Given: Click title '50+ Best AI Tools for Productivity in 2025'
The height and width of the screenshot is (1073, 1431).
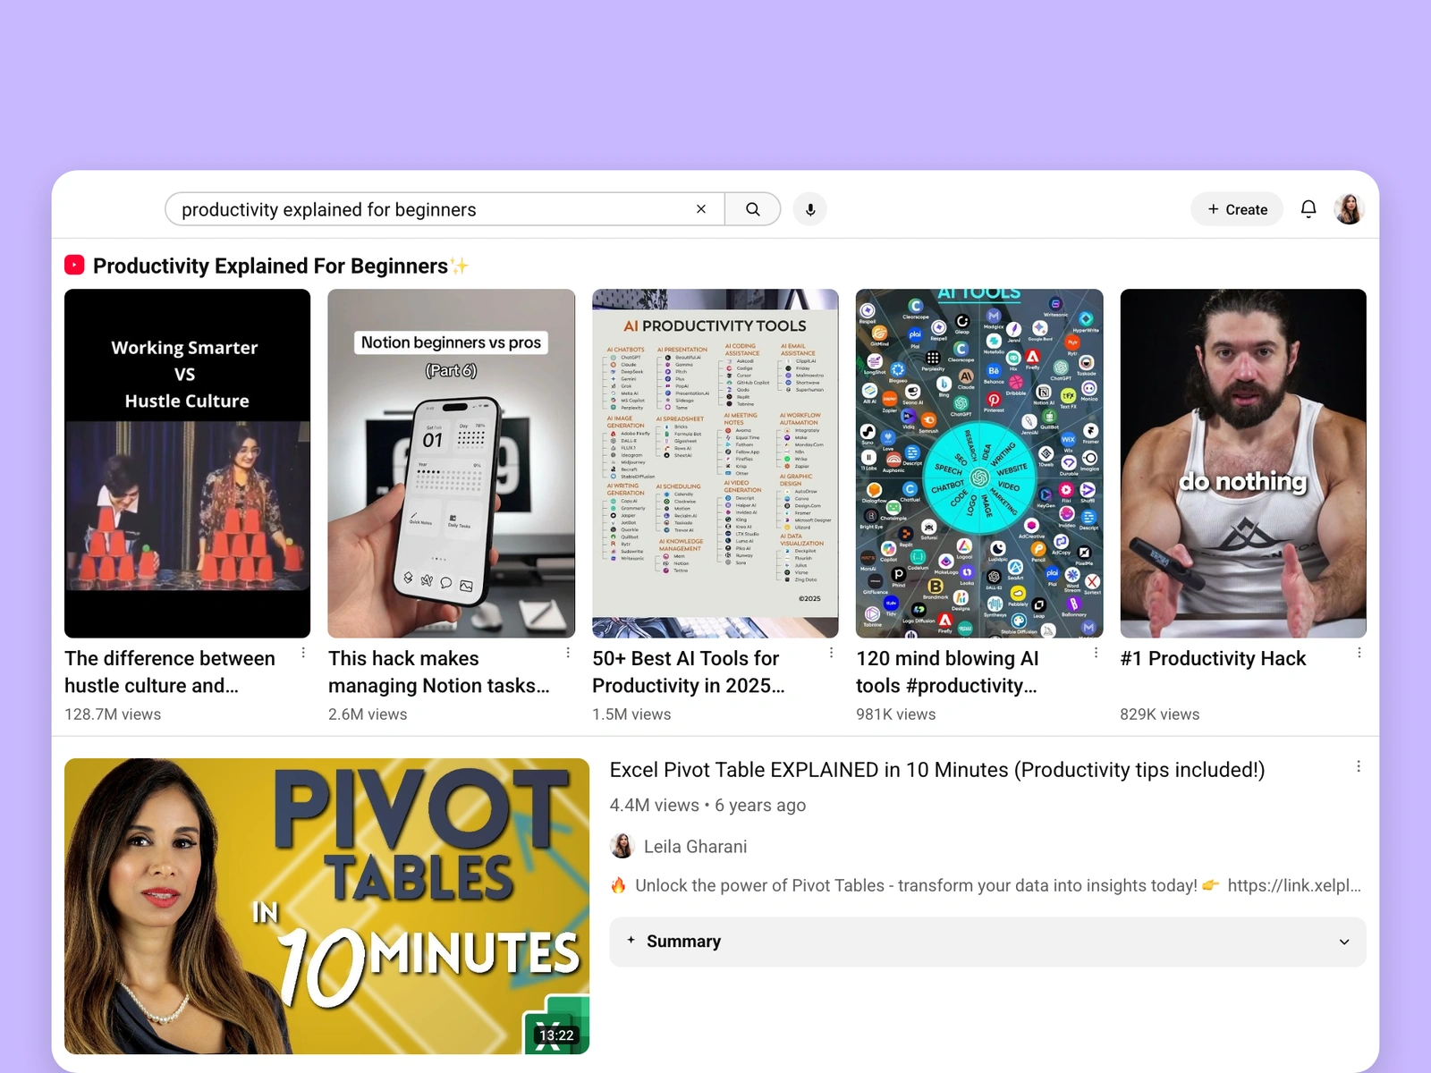Looking at the screenshot, I should pyautogui.click(x=689, y=672).
